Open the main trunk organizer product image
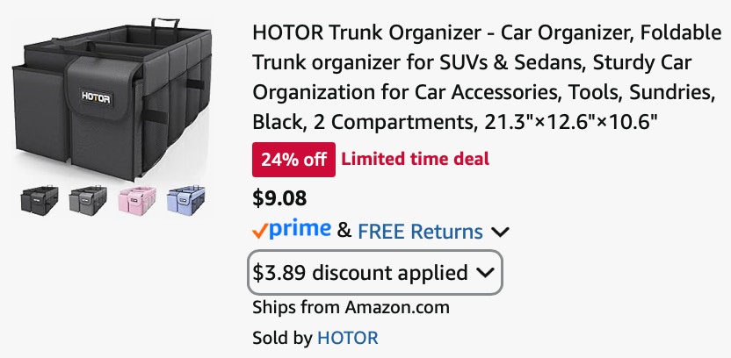Screen dimensions: 731x358 pyautogui.click(x=112, y=98)
